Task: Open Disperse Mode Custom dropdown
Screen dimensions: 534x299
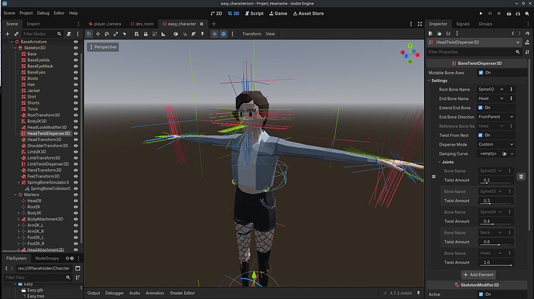Action: click(495, 145)
